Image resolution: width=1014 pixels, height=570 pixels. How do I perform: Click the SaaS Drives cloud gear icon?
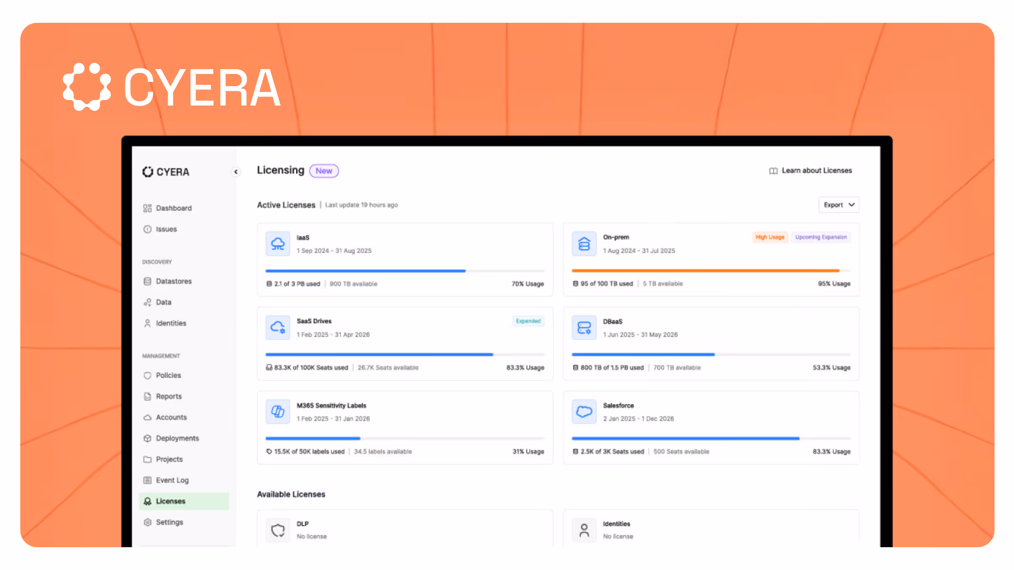(x=278, y=328)
